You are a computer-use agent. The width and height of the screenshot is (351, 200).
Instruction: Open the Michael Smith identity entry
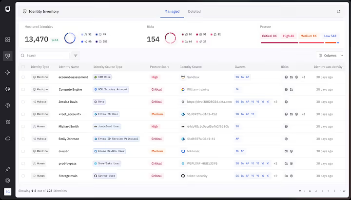click(x=69, y=126)
